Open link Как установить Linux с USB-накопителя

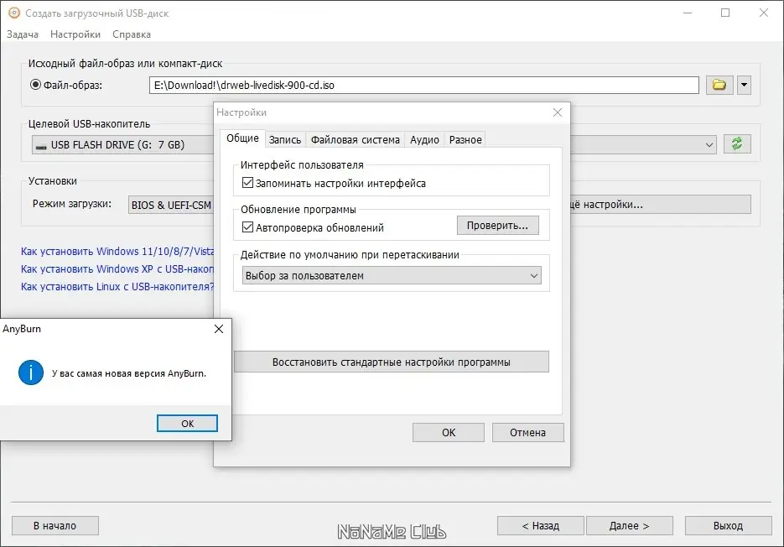coord(117,287)
